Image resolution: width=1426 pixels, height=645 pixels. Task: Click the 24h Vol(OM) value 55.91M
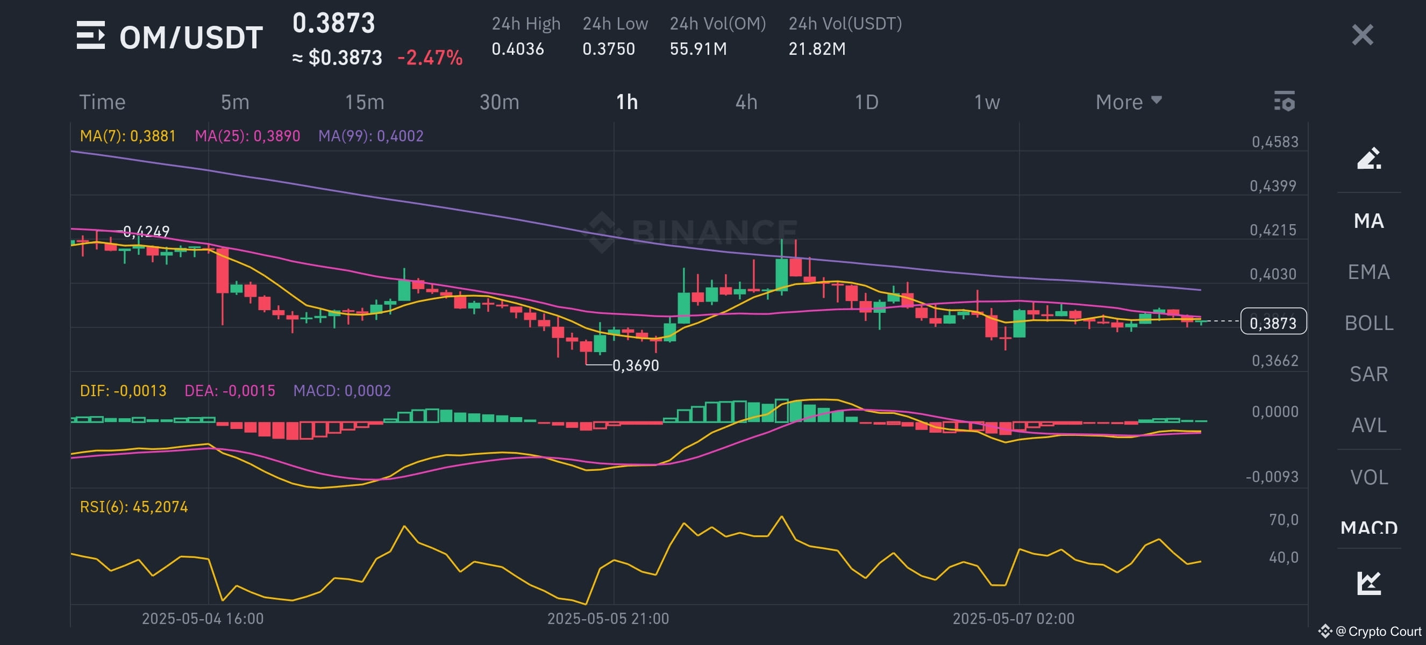698,49
